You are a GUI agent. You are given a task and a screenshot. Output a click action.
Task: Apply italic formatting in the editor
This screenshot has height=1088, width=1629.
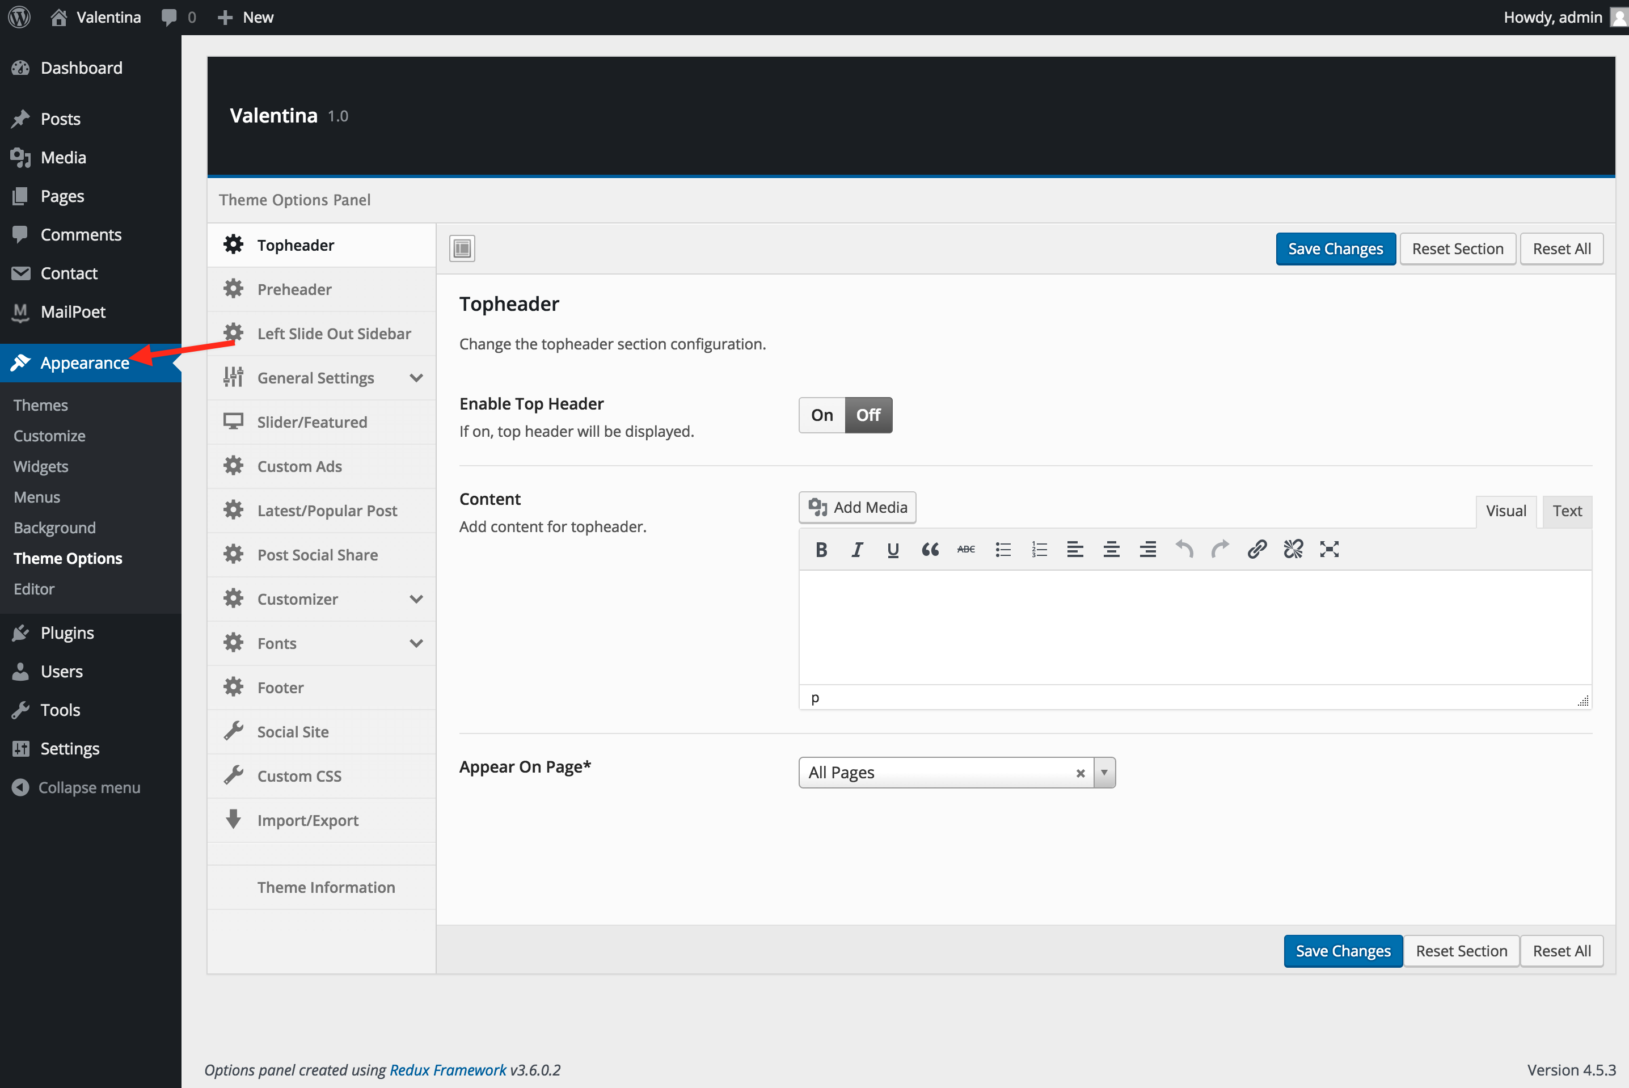pyautogui.click(x=858, y=550)
